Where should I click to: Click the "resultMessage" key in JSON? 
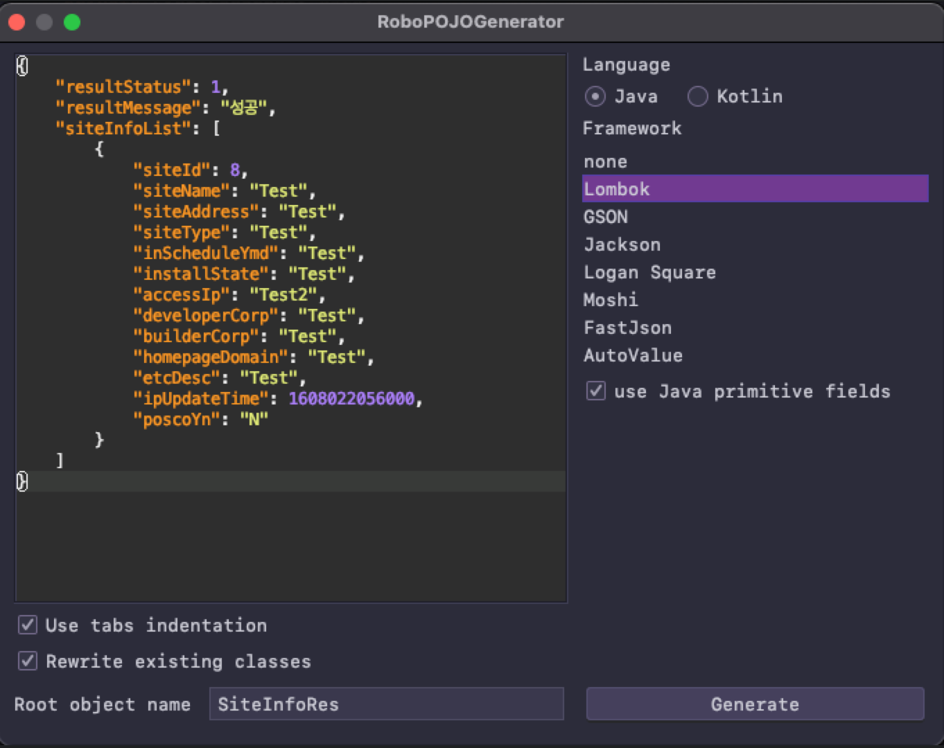click(x=128, y=107)
